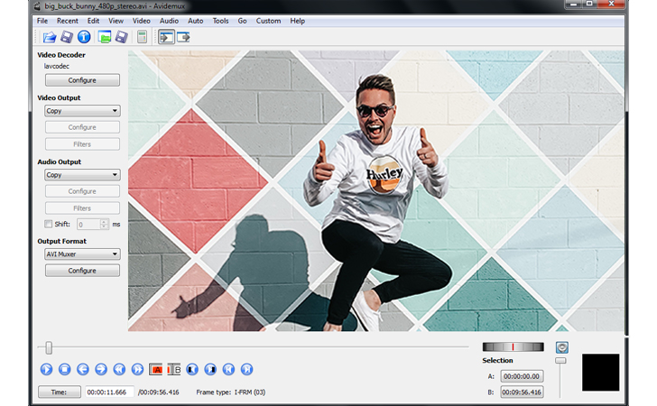This screenshot has height=406, width=657.
Task: Click the audio speaker icon above volume slider
Action: click(562, 347)
